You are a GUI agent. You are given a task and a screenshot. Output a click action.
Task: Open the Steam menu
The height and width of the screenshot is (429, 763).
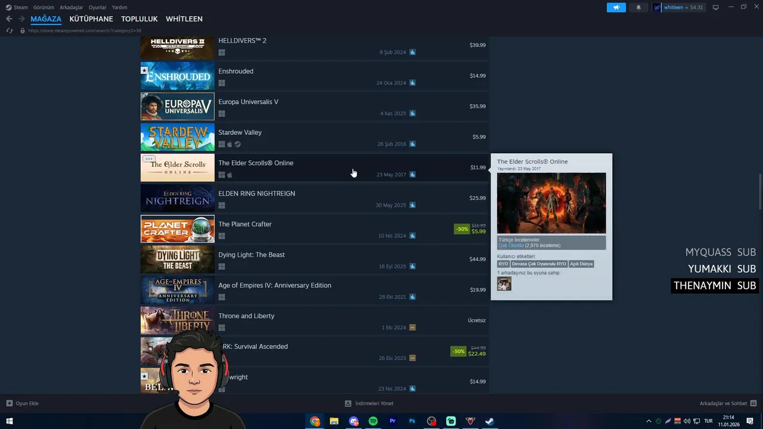tap(17, 7)
